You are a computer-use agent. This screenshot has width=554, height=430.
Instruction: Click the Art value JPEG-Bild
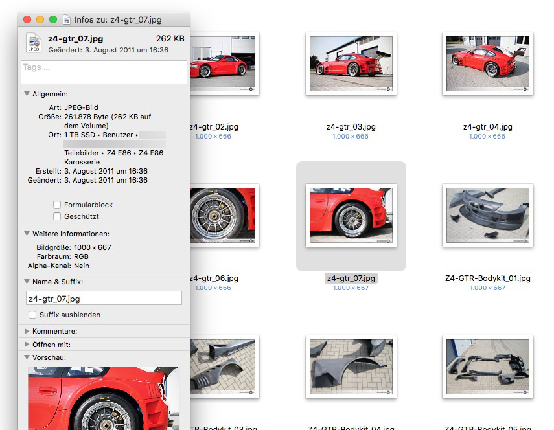click(81, 107)
